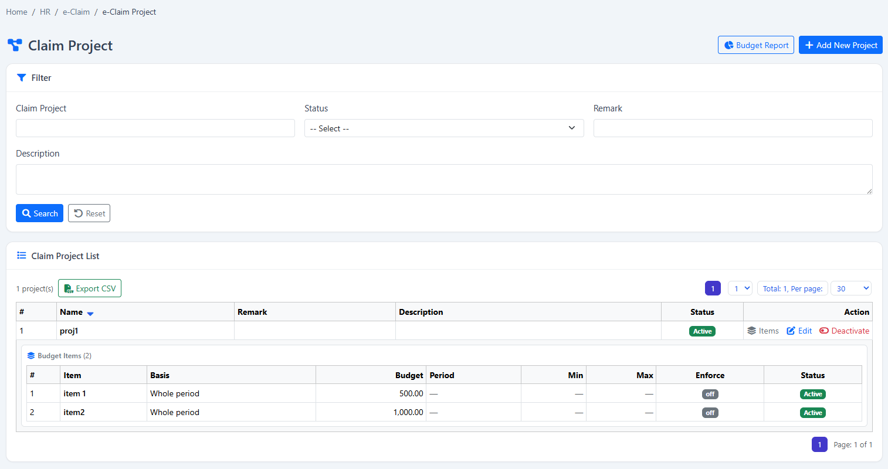Click the 1 project(s) count text
Image resolution: width=888 pixels, height=469 pixels.
[x=35, y=288]
